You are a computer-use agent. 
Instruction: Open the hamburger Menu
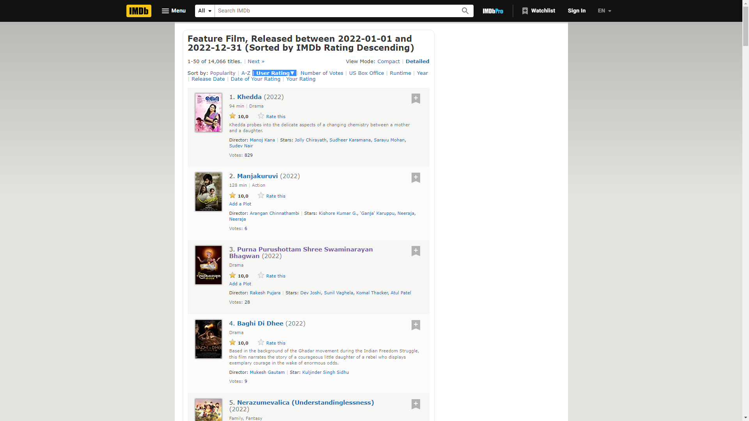point(174,11)
